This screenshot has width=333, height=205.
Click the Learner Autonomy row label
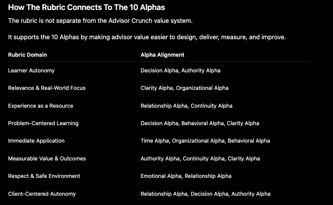coord(31,70)
